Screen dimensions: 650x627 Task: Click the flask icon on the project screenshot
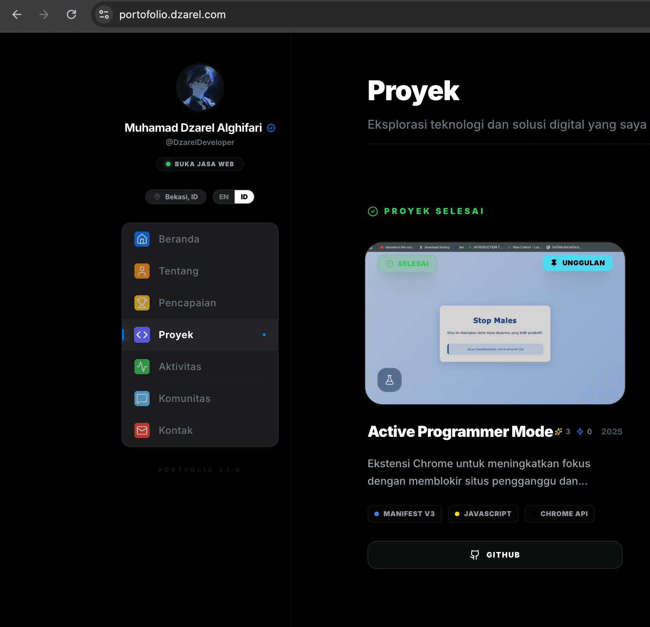[389, 380]
